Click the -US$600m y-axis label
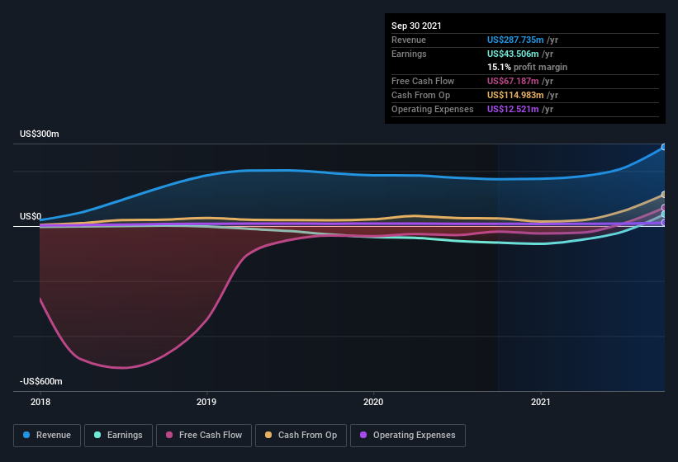 [x=41, y=382]
